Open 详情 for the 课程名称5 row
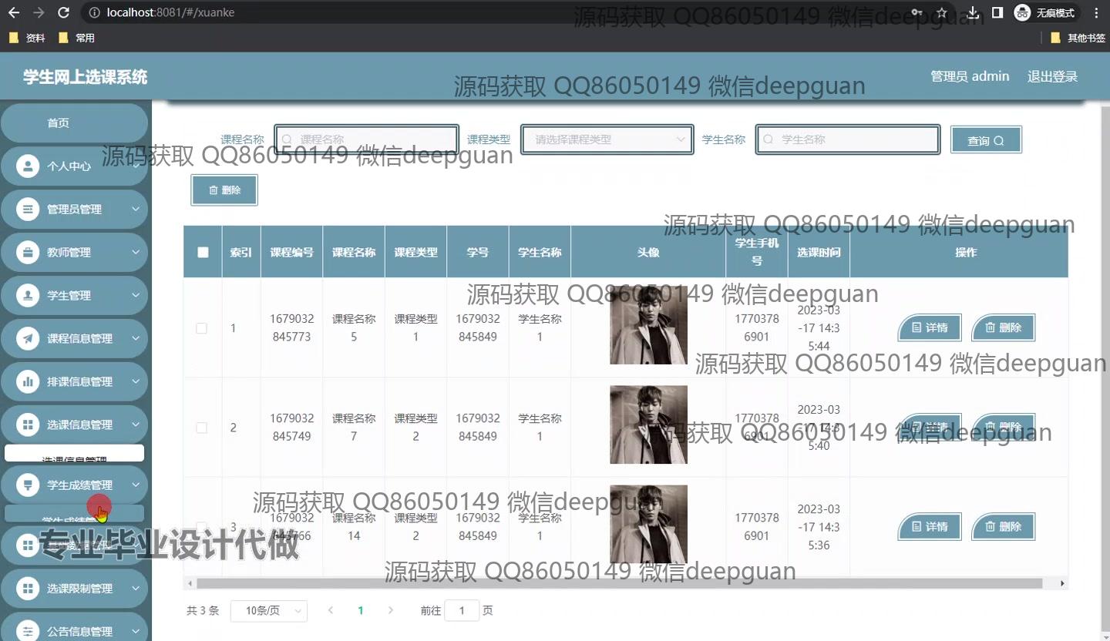The width and height of the screenshot is (1110, 641). pyautogui.click(x=930, y=328)
